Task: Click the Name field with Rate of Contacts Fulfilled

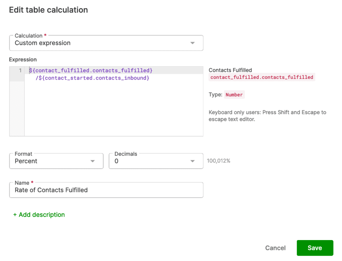Action: (106, 190)
